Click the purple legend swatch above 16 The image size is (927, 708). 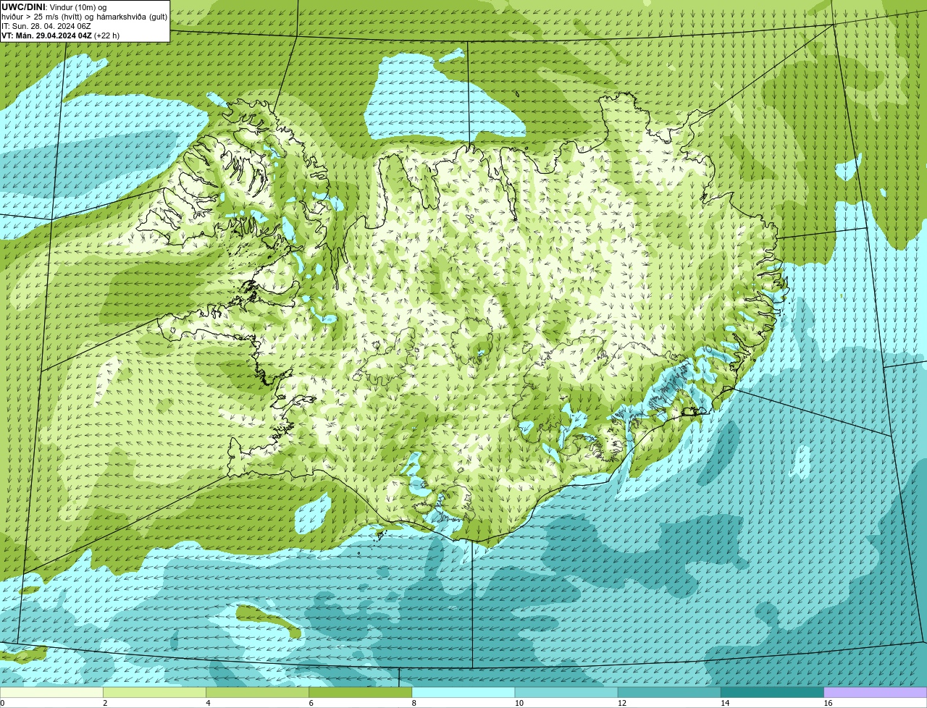(876, 692)
